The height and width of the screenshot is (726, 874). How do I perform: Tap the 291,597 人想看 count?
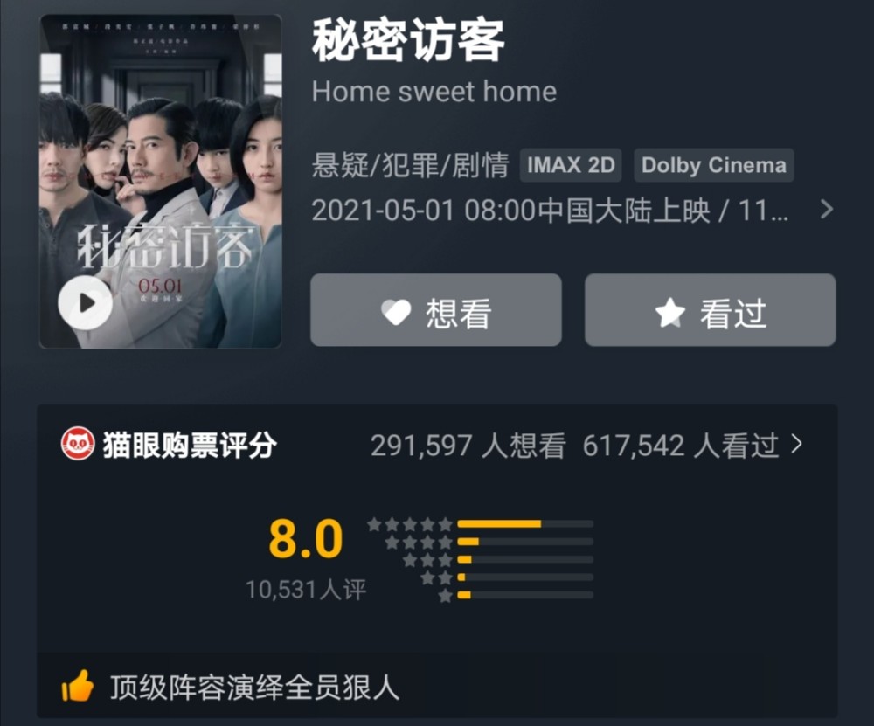point(468,446)
